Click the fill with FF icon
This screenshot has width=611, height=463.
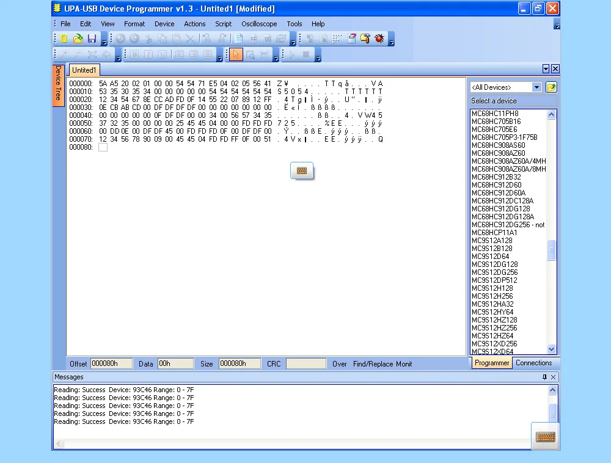(x=254, y=38)
